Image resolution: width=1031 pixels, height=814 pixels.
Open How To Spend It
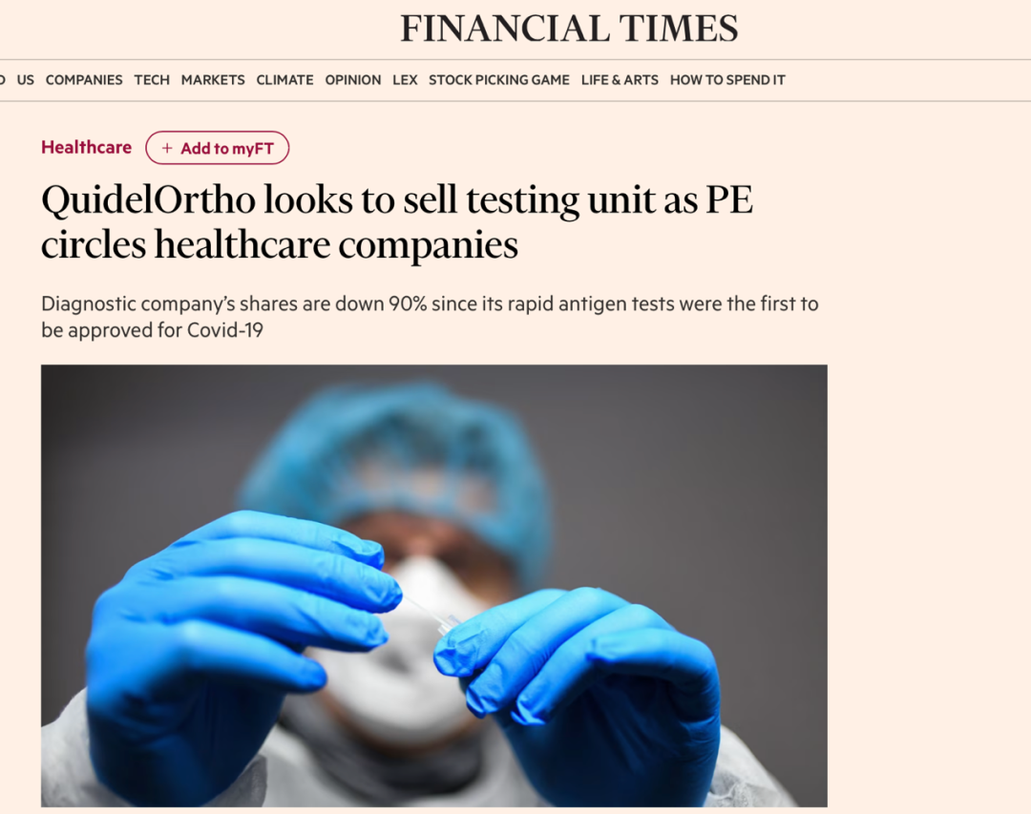pos(727,80)
